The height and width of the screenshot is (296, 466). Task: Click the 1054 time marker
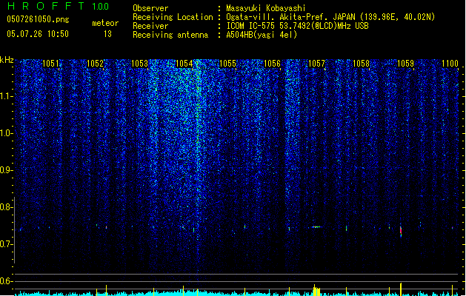click(x=184, y=64)
